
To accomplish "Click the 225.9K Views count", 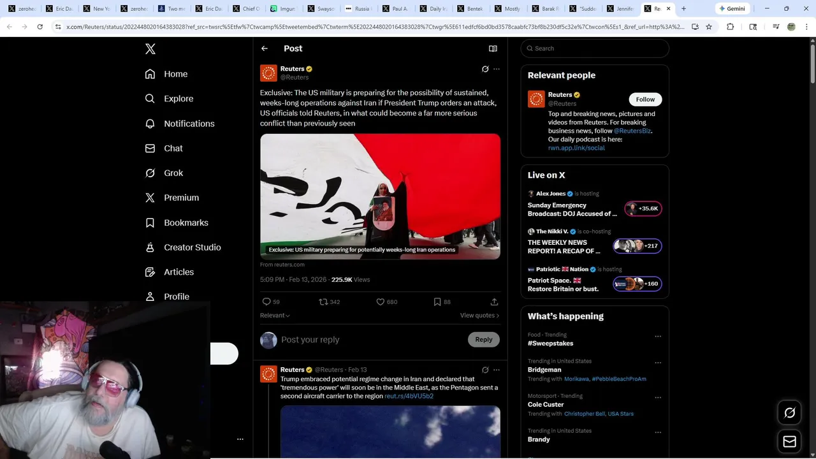I will pyautogui.click(x=351, y=280).
